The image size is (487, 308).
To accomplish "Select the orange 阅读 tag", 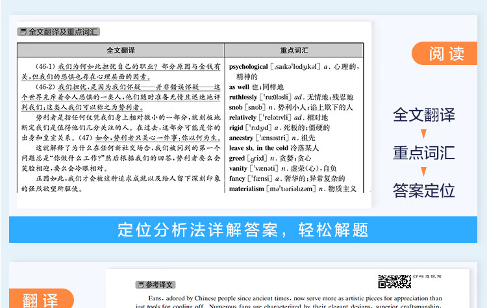I will (447, 54).
